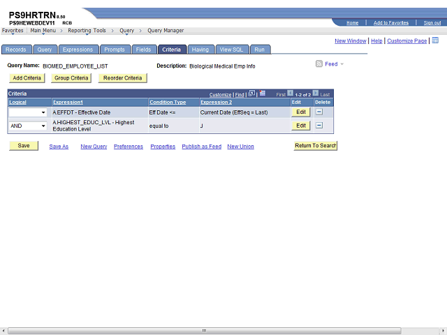The width and height of the screenshot is (447, 335).
Task: Open the New Window link
Action: (351, 41)
